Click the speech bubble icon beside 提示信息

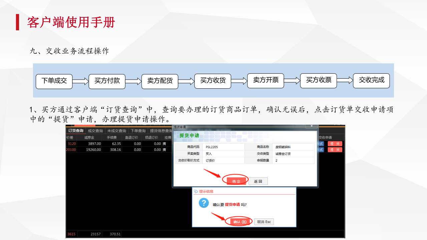pos(196,191)
